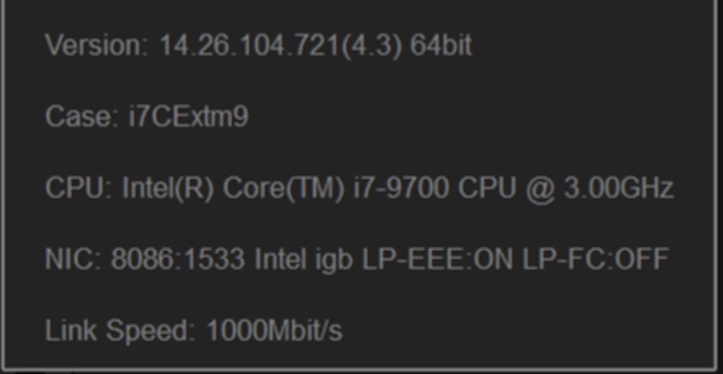723x374 pixels.
Task: Select the 8086:1533 device ID
Action: [x=178, y=259]
